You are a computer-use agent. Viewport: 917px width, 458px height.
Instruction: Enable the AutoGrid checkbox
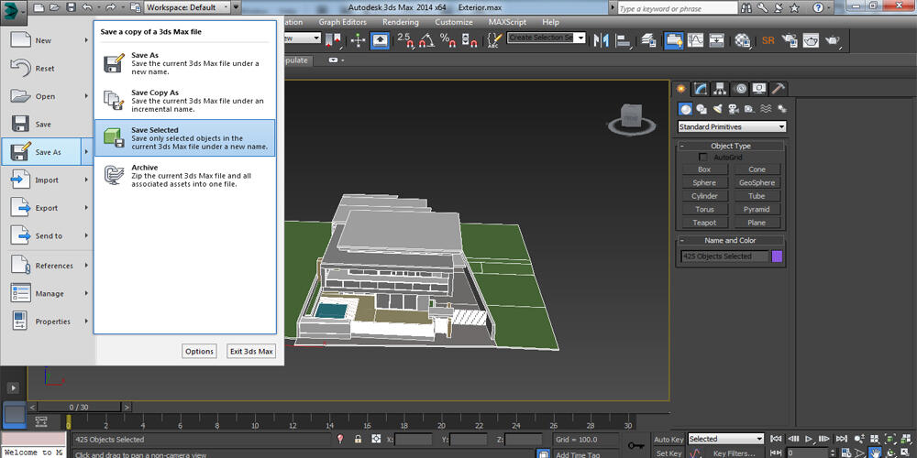[703, 157]
